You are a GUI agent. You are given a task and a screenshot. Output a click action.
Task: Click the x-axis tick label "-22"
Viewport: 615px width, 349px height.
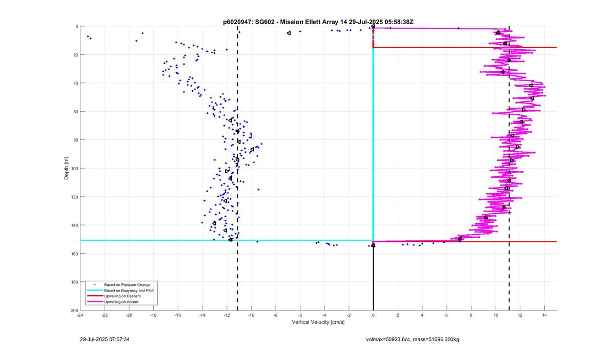[105, 315]
